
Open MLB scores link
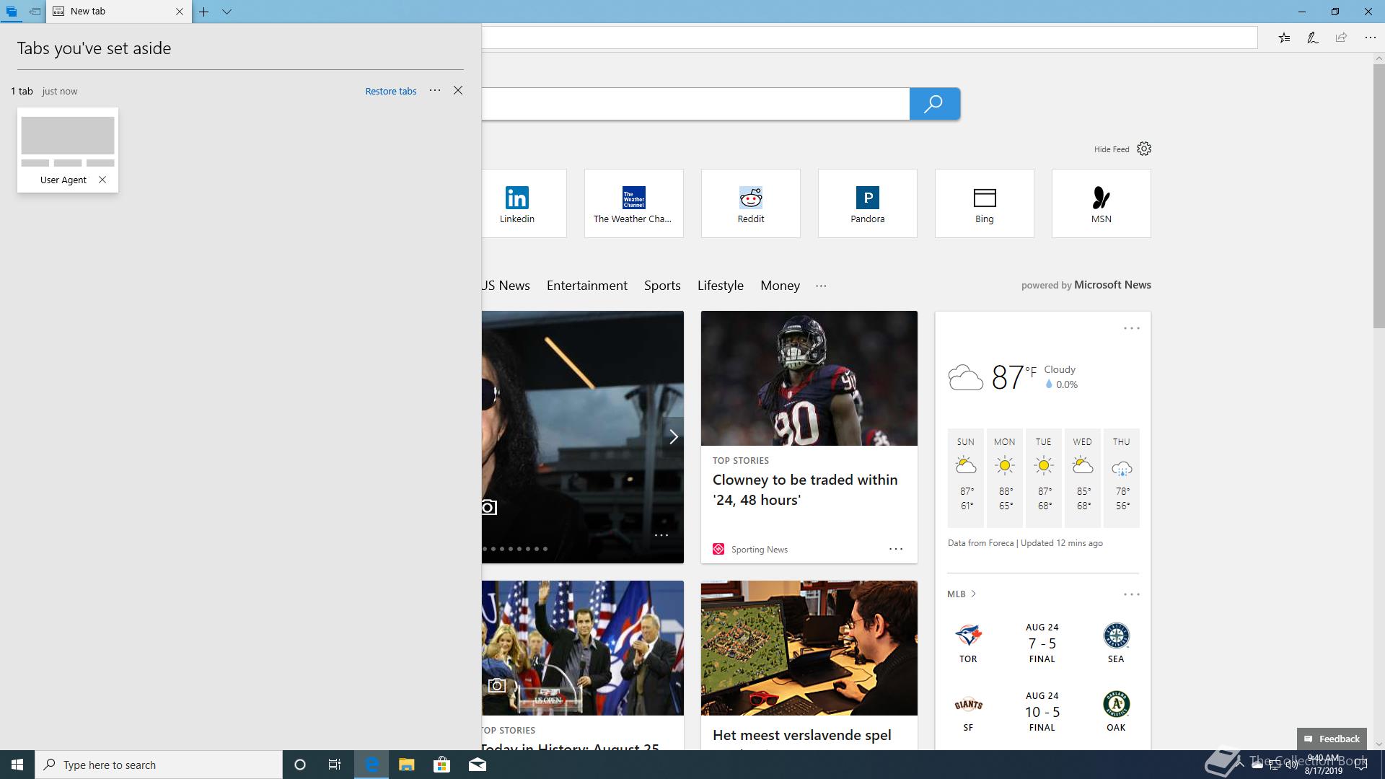(x=961, y=594)
